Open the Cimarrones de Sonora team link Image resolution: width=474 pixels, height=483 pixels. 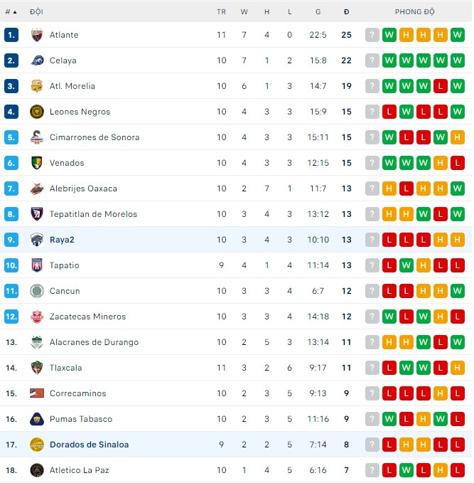95,137
